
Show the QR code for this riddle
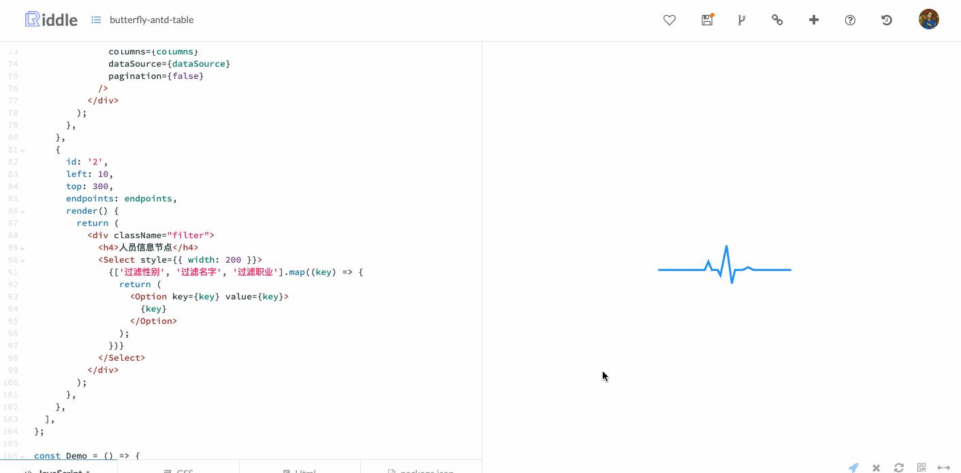coord(921,468)
